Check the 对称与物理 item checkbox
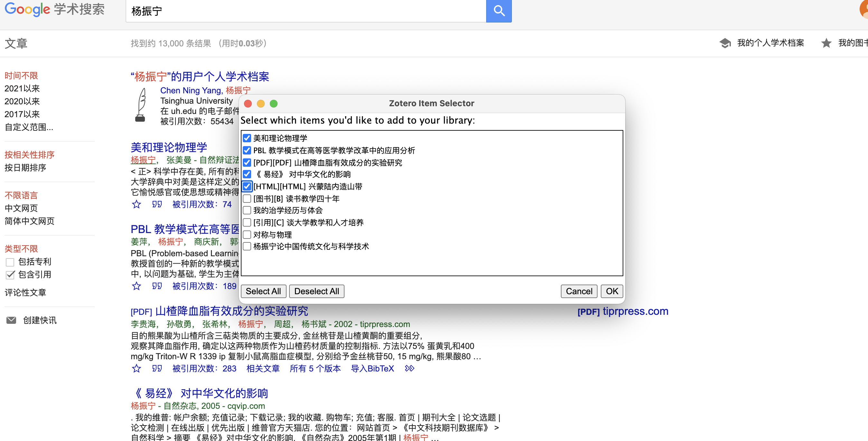Image resolution: width=868 pixels, height=441 pixels. [247, 234]
